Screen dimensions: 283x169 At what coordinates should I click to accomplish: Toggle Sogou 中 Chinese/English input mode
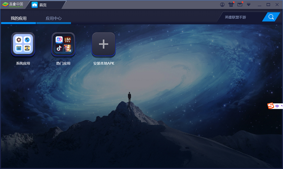277,106
